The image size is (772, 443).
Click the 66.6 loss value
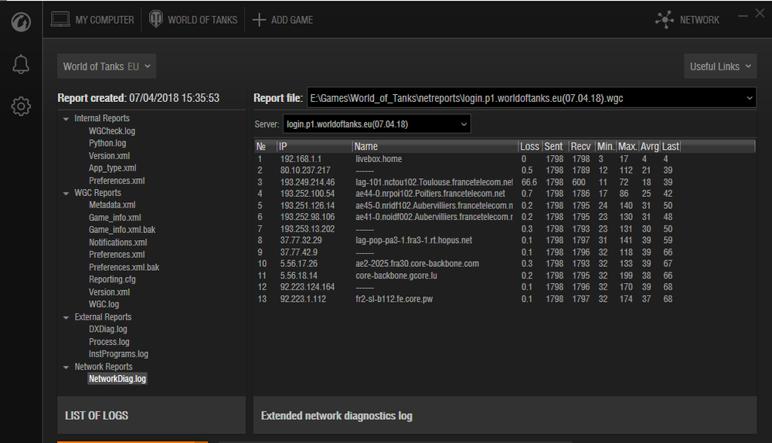click(529, 182)
